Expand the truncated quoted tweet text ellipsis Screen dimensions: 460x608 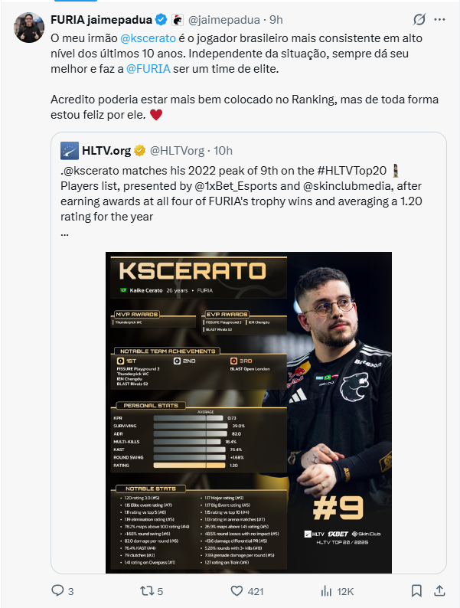[65, 233]
